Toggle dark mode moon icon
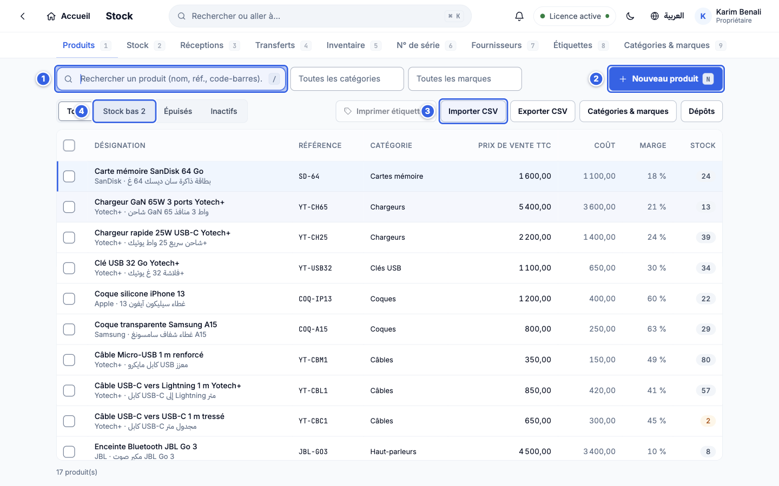Screen dimensions: 779x486 click(630, 16)
